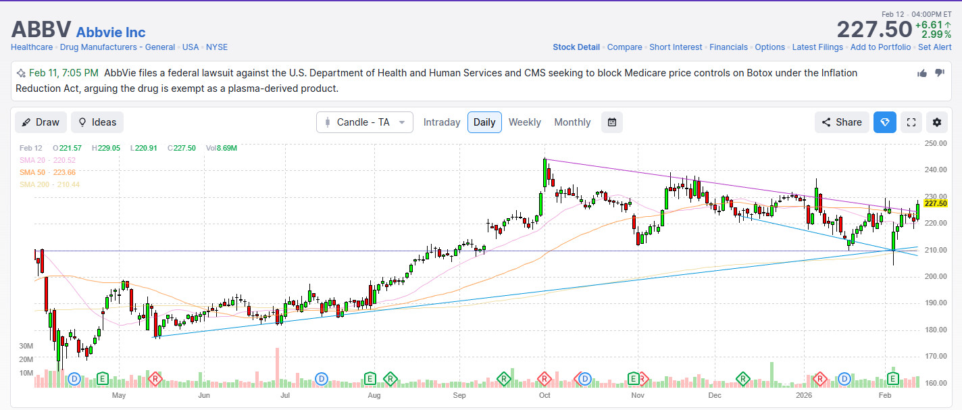
Task: Open the Share menu
Action: 842,122
